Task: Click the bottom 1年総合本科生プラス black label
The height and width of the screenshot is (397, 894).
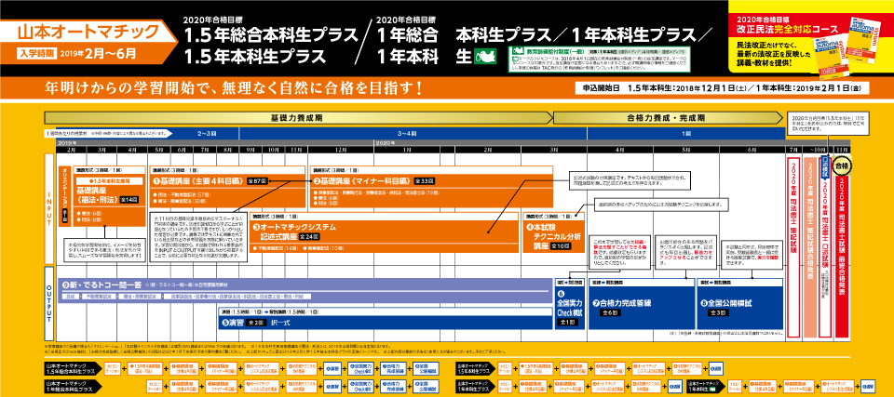Action: (75, 385)
